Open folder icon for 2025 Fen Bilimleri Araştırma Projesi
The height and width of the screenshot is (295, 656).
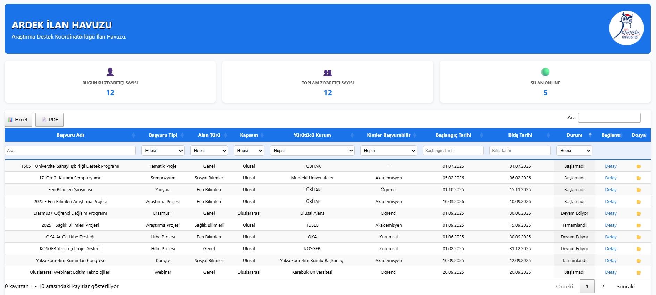click(638, 202)
